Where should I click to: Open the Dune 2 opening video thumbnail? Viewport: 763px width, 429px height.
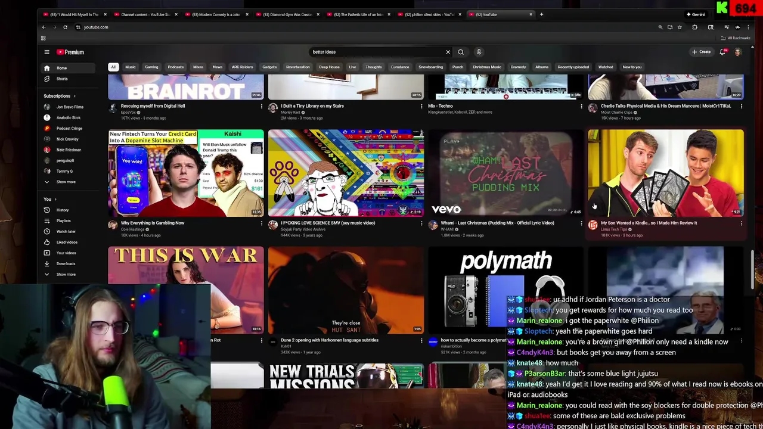[x=346, y=290]
